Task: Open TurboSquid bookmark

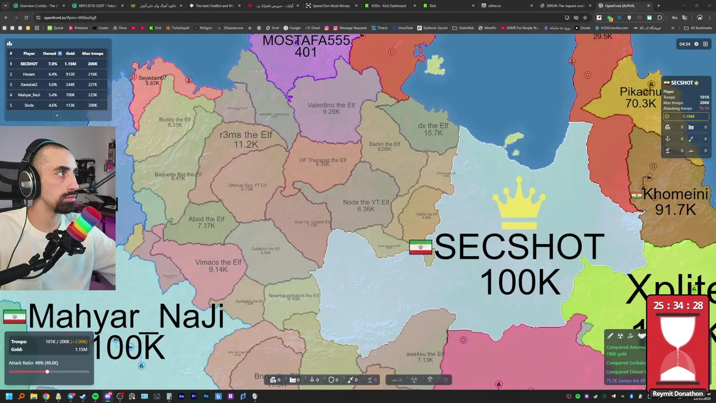Action: tap(177, 27)
